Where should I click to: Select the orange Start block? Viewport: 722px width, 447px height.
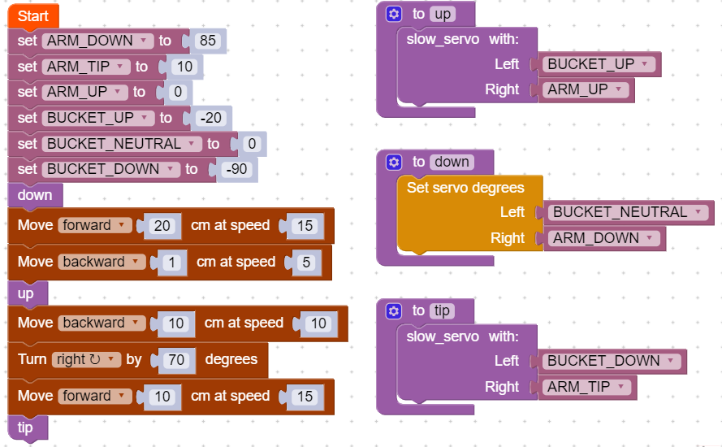point(32,15)
